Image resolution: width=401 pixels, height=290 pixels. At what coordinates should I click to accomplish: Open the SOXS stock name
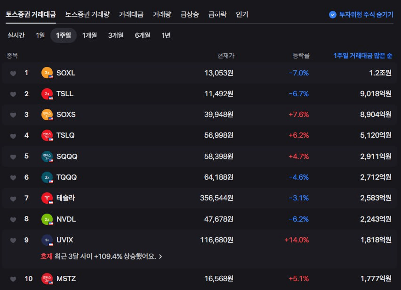coord(66,115)
